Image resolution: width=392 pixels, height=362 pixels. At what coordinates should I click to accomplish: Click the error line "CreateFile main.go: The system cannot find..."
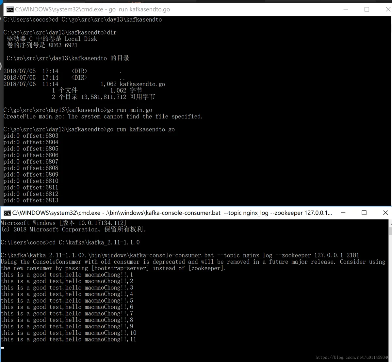click(103, 117)
